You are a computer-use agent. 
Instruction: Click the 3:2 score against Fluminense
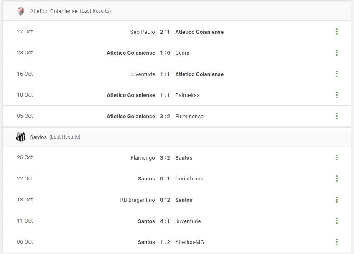coord(165,117)
